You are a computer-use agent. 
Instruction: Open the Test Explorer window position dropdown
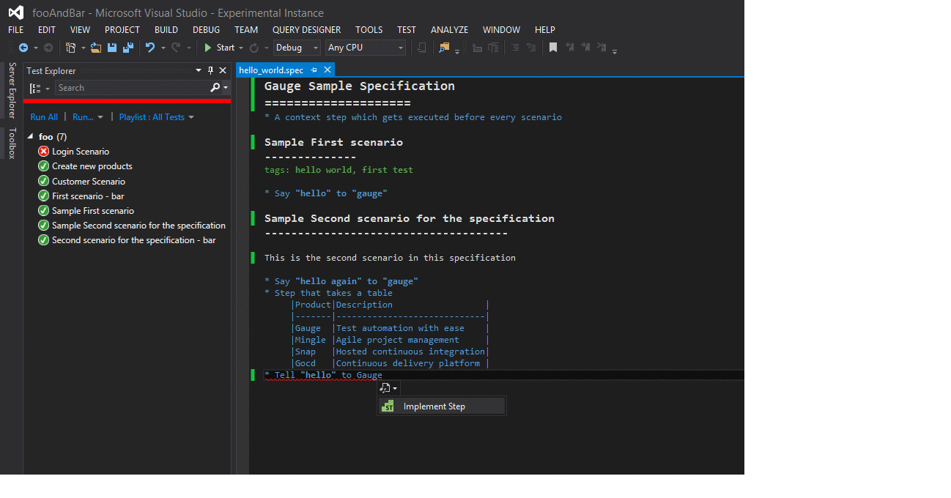(199, 71)
